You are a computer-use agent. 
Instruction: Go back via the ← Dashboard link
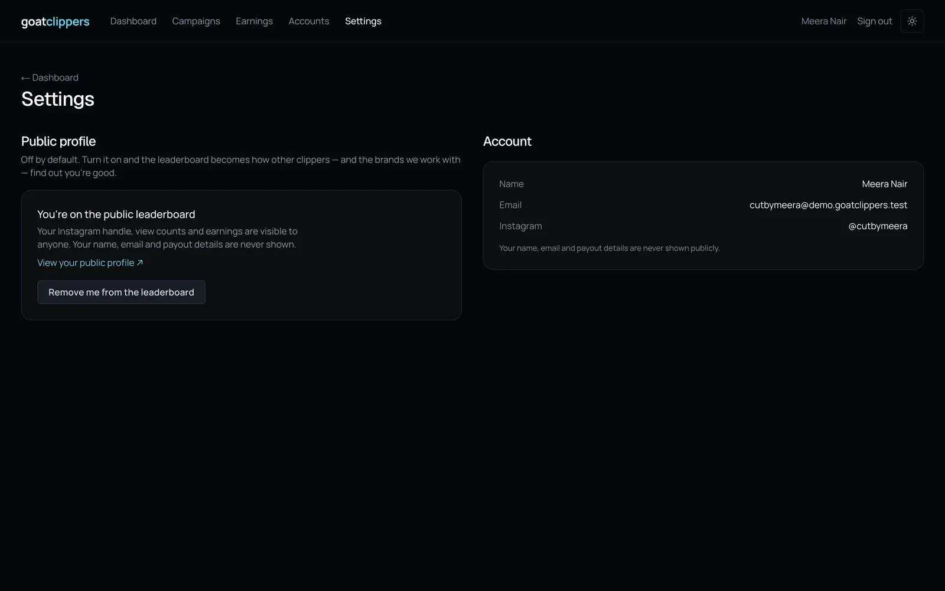point(50,77)
